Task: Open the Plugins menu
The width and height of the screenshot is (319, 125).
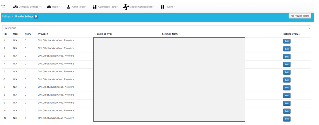Action: tap(170, 7)
